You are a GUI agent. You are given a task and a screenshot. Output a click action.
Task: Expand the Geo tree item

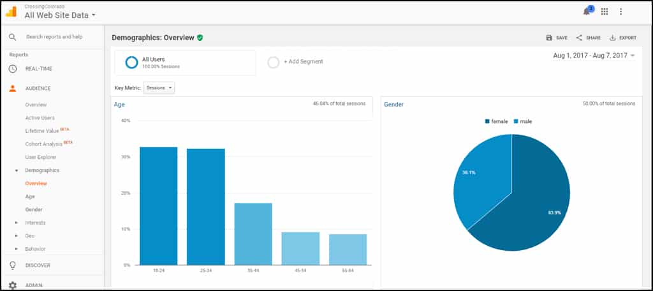(x=17, y=236)
